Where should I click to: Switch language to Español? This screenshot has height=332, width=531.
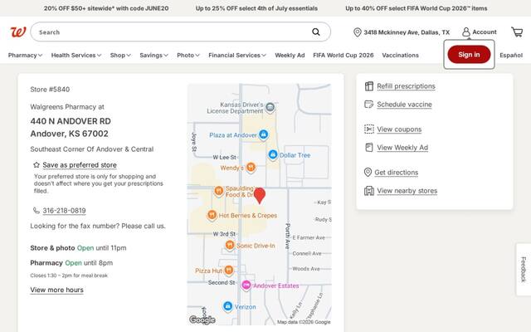[x=511, y=56]
